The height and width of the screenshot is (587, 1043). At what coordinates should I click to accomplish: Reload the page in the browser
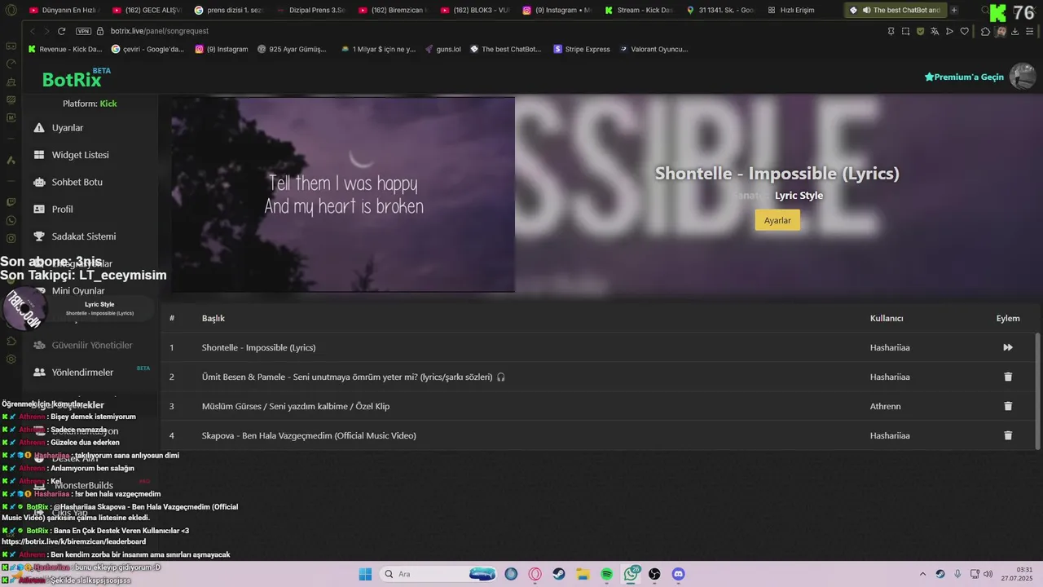click(61, 31)
